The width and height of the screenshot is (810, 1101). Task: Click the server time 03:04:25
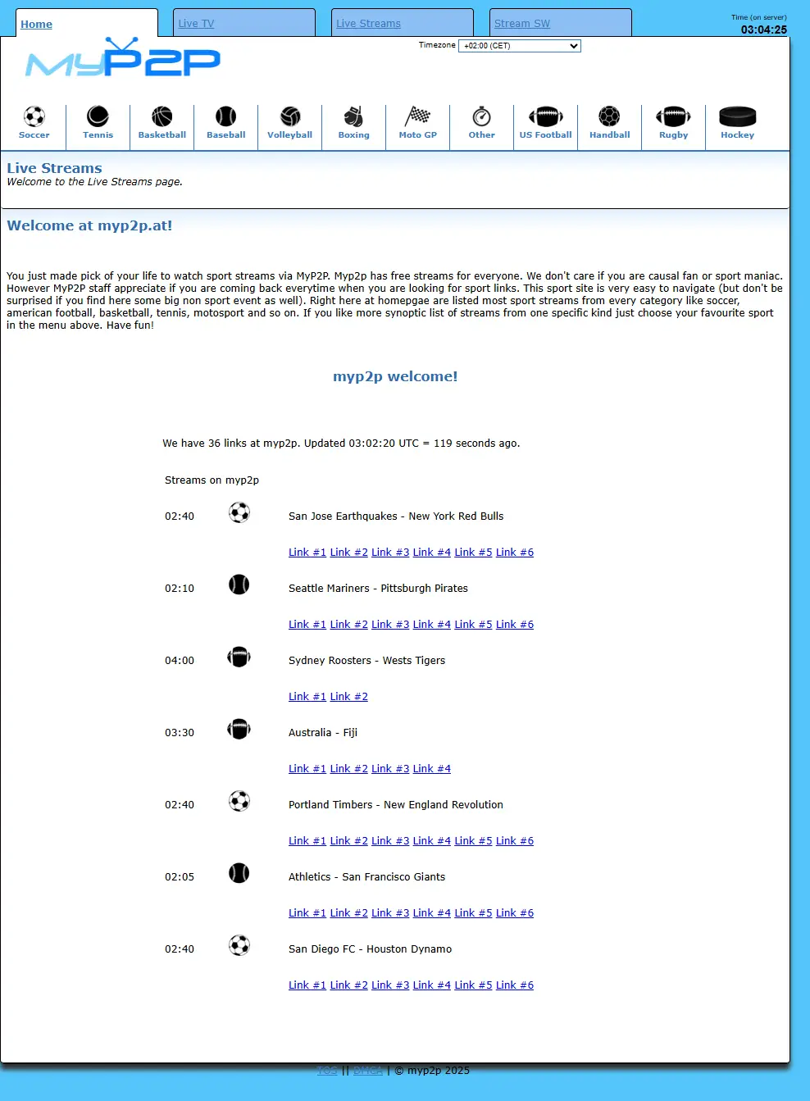(764, 30)
